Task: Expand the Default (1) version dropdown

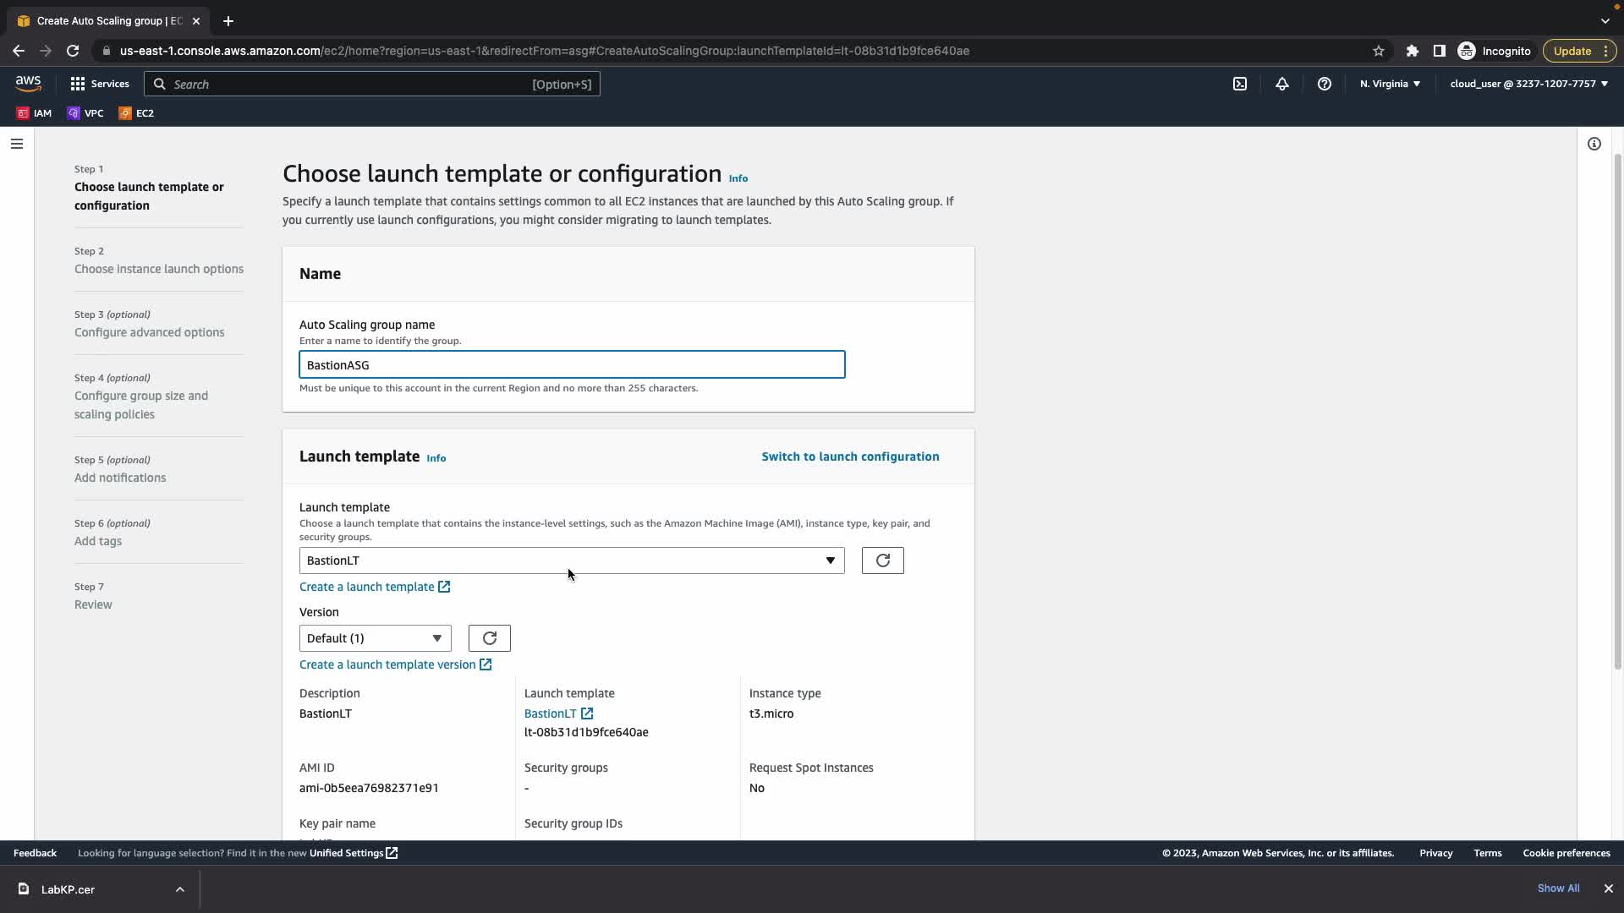Action: 375,638
